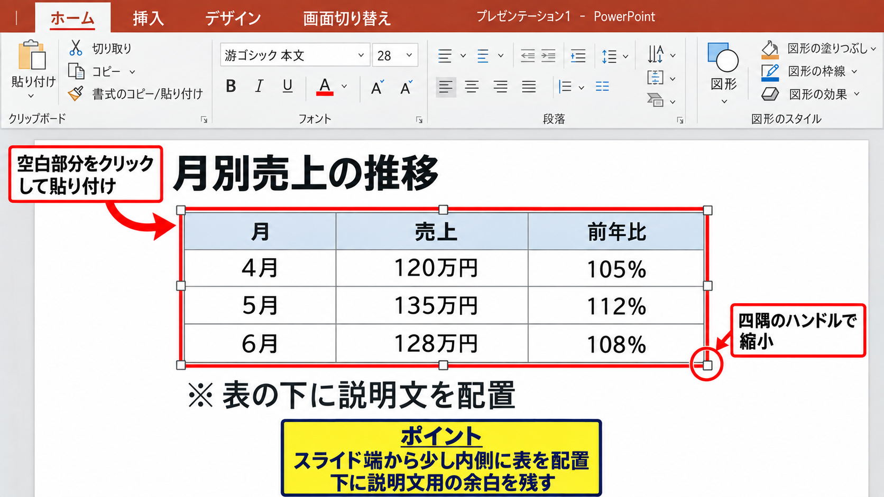Viewport: 884px width, 497px height.
Task: Enable align left paragraph button
Action: click(x=446, y=87)
